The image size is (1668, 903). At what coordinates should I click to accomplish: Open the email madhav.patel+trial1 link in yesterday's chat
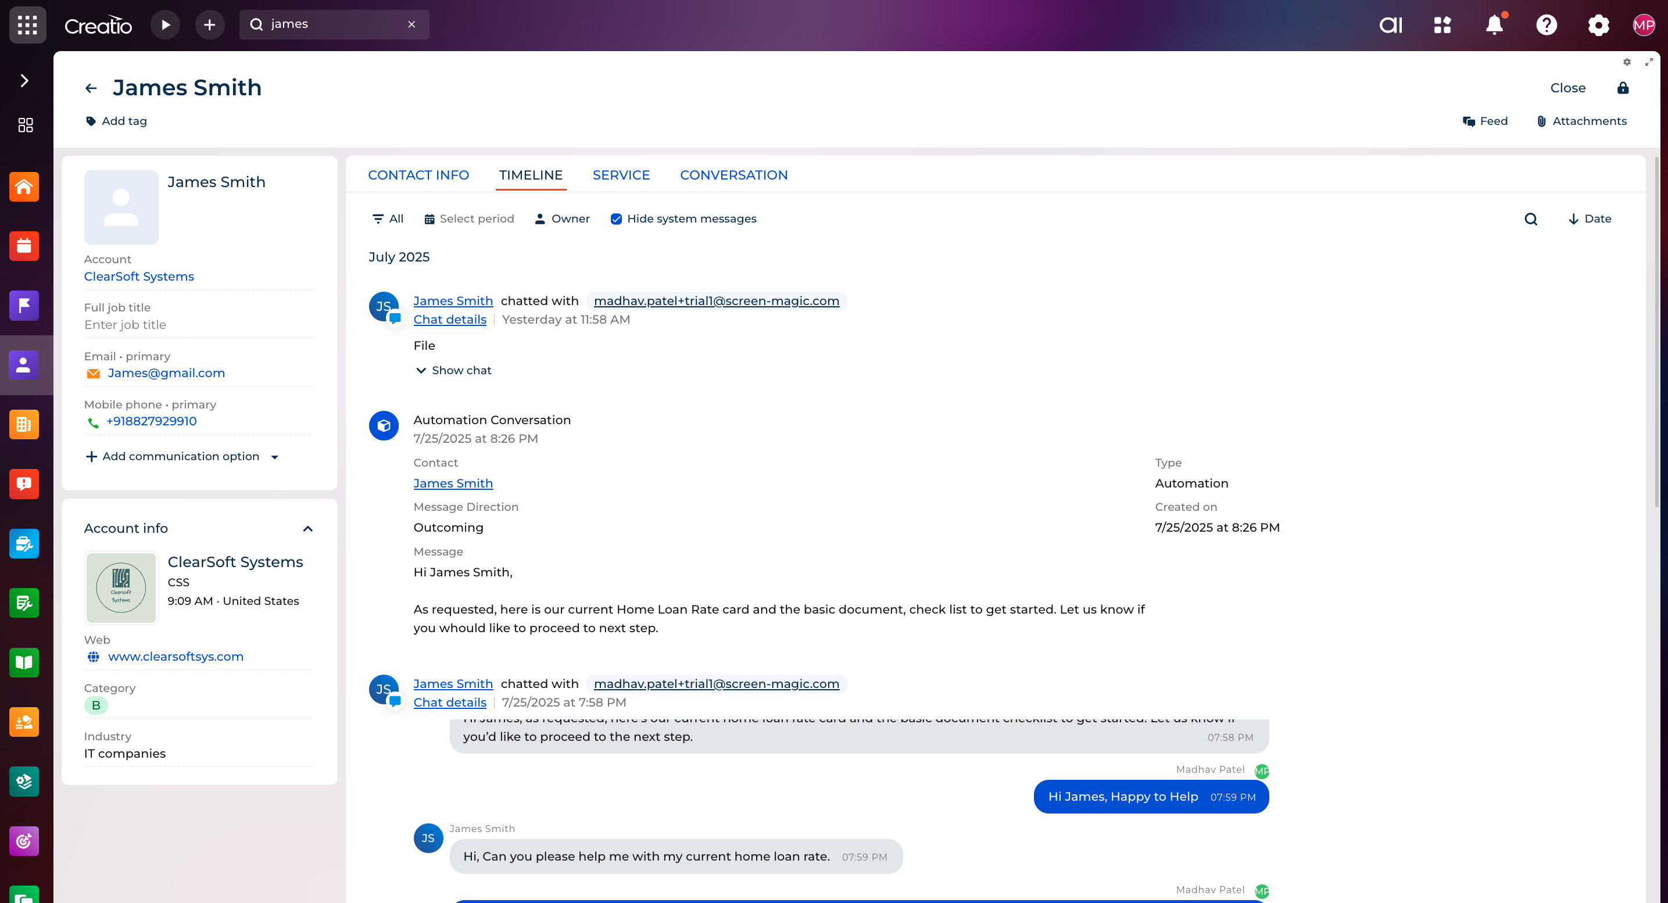click(x=716, y=301)
